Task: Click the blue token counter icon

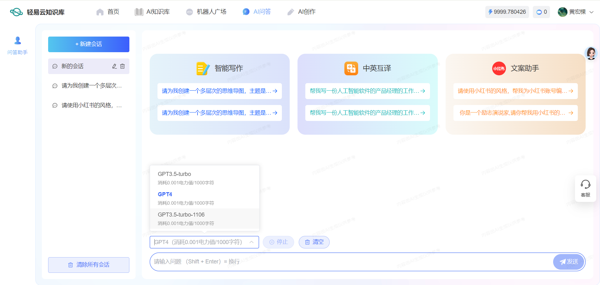Action: click(x=539, y=12)
